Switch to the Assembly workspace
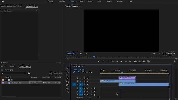 click(x=62, y=2)
